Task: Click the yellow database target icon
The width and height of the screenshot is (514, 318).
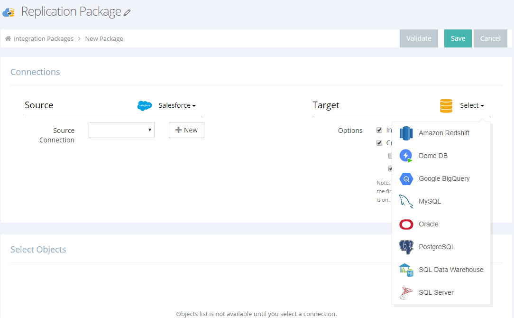Action: pyautogui.click(x=446, y=106)
